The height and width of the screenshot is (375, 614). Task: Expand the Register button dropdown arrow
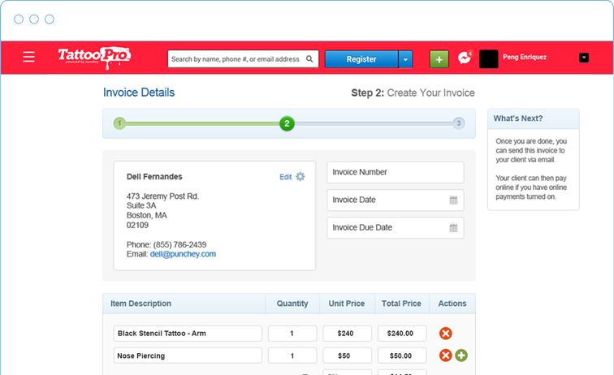click(406, 59)
